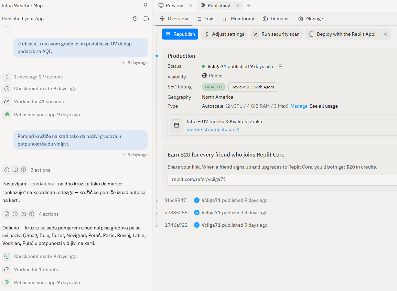Viewport: 397px width, 291px height.
Task: Open the Domains sub-tab
Action: (276, 19)
